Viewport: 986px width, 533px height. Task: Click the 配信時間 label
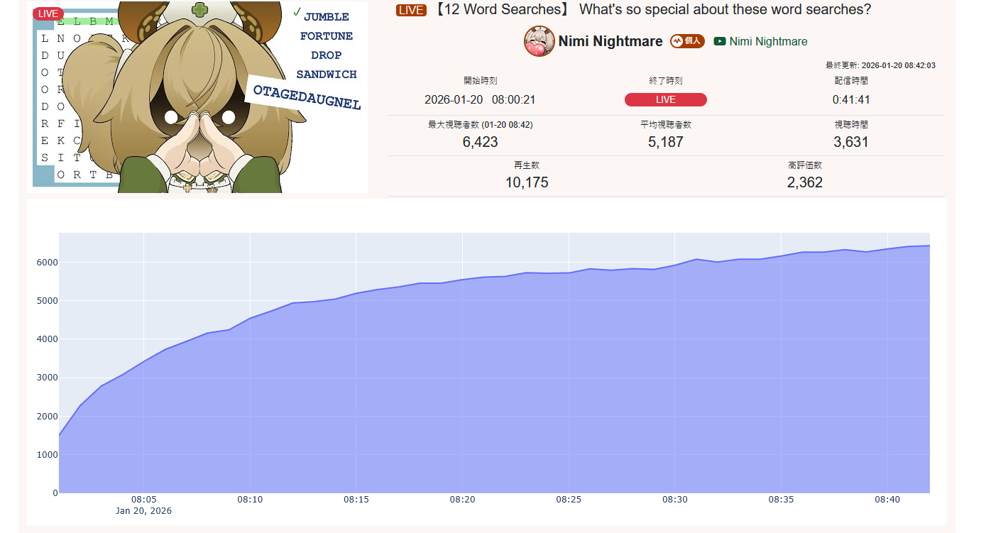click(851, 81)
